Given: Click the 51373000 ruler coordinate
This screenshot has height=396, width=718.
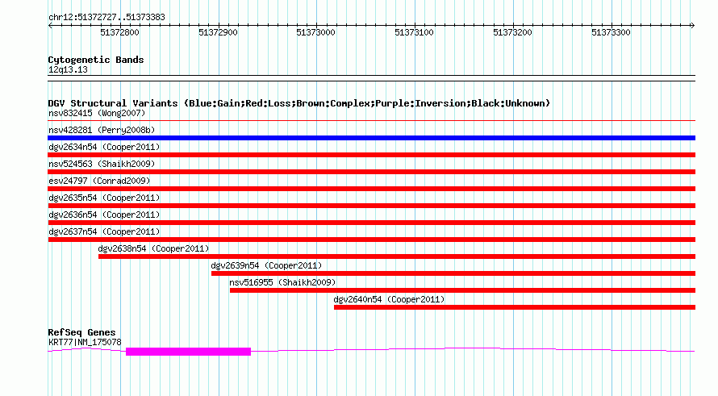Looking at the screenshot, I should (316, 32).
